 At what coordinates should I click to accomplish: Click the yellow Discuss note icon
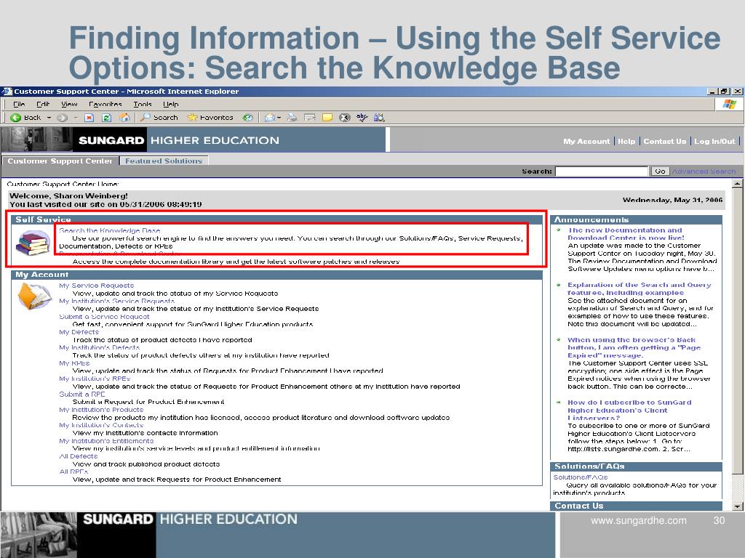[327, 117]
